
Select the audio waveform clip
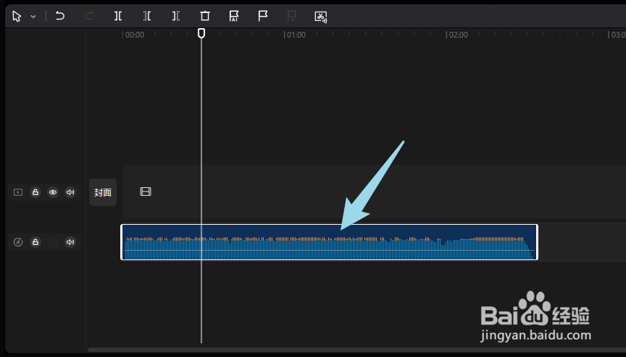click(330, 242)
